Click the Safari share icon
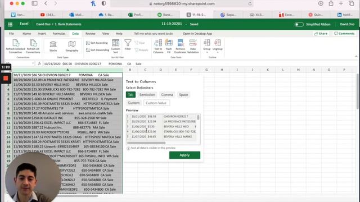The image size is (360, 202). pos(331,3)
